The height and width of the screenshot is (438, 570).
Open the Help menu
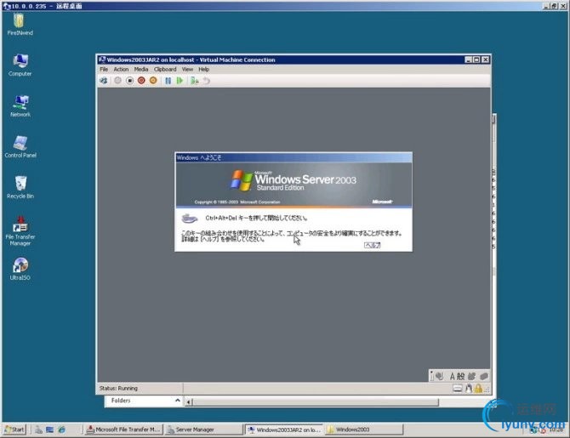tap(204, 69)
